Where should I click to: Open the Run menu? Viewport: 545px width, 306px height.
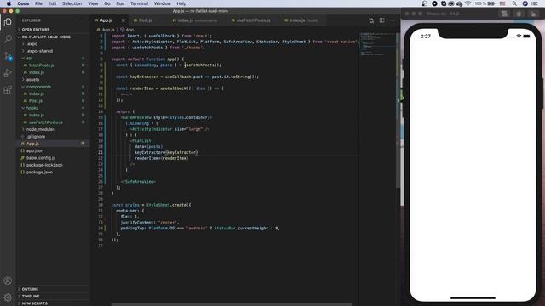point(120,3)
